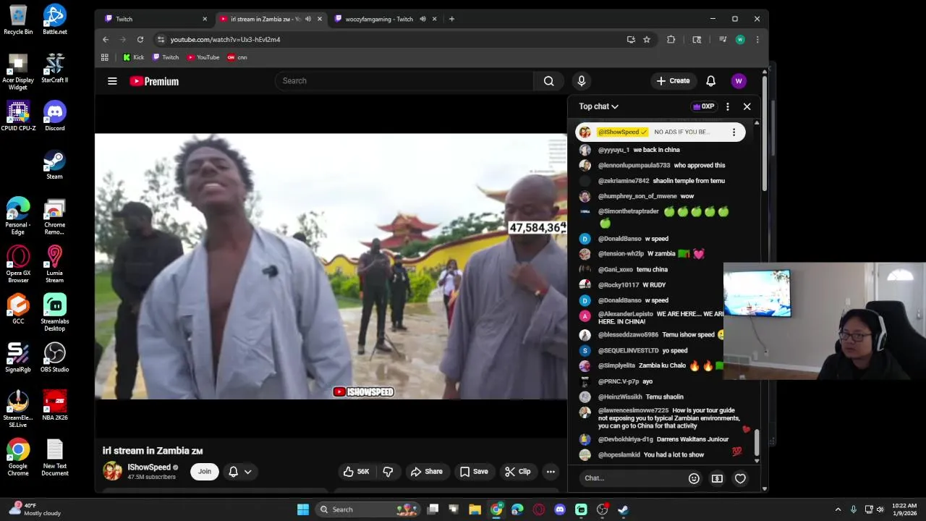Click the YouTube search input field
This screenshot has height=521, width=926.
click(x=404, y=81)
